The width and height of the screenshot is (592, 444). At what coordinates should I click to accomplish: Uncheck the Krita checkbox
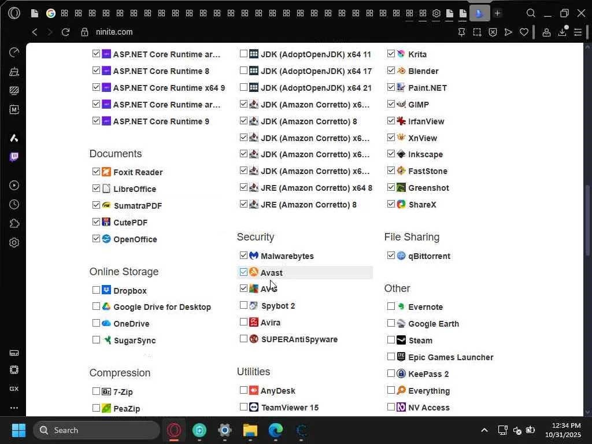point(391,54)
